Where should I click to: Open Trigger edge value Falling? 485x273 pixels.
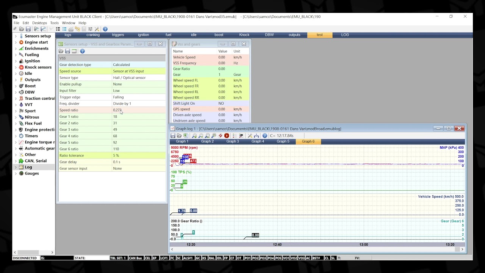coord(139,97)
